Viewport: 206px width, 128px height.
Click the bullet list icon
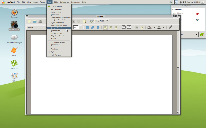pyautogui.click(x=129, y=27)
